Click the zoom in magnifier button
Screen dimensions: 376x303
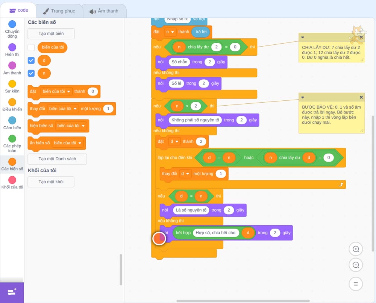[356, 249]
